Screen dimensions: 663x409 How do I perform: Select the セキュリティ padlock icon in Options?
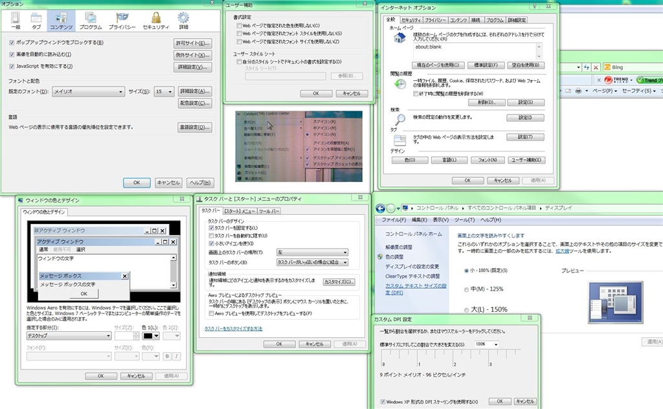tap(155, 20)
